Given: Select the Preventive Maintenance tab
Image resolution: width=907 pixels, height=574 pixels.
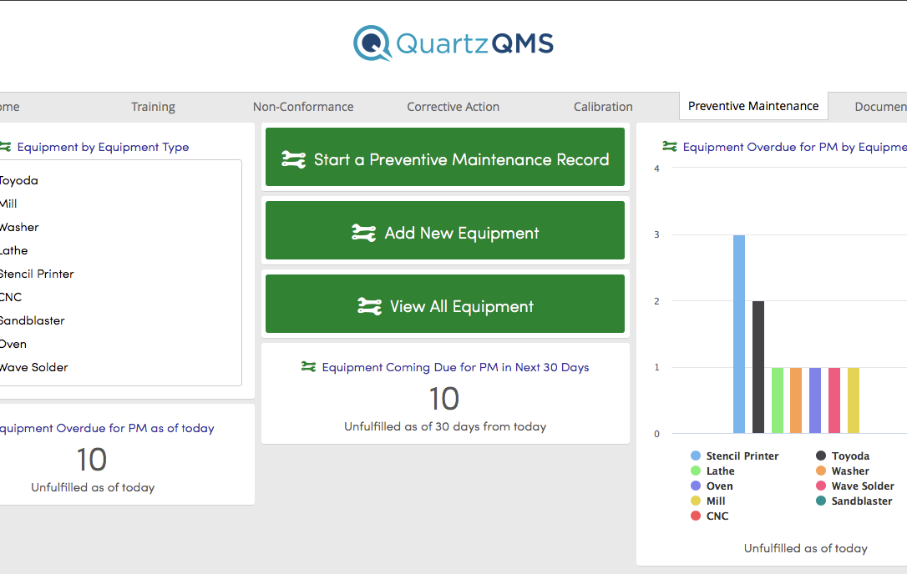Looking at the screenshot, I should coord(753,106).
